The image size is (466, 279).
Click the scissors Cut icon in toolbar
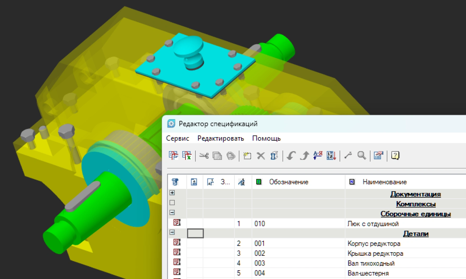tap(204, 156)
